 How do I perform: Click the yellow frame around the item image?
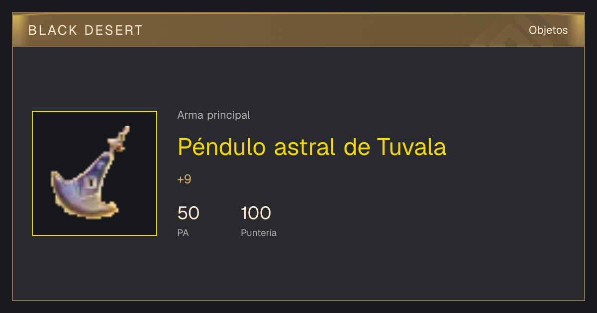(95, 111)
